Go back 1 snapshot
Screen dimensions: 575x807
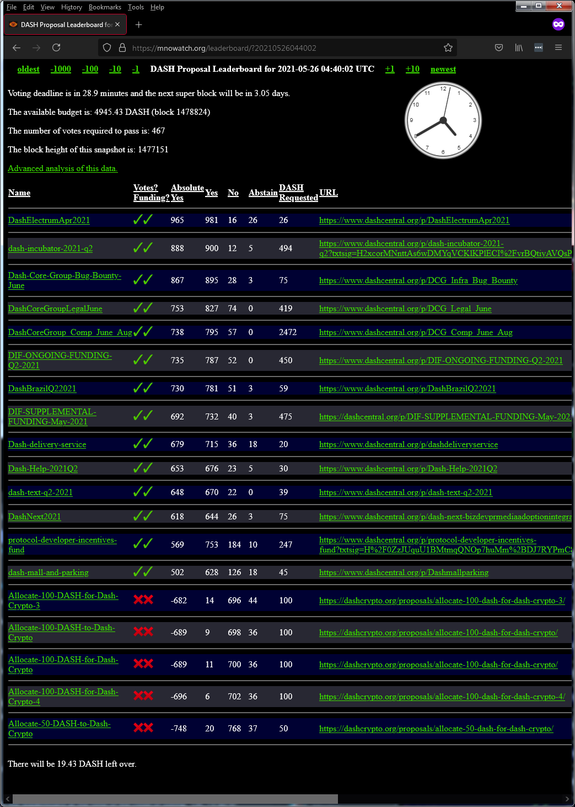(136, 69)
